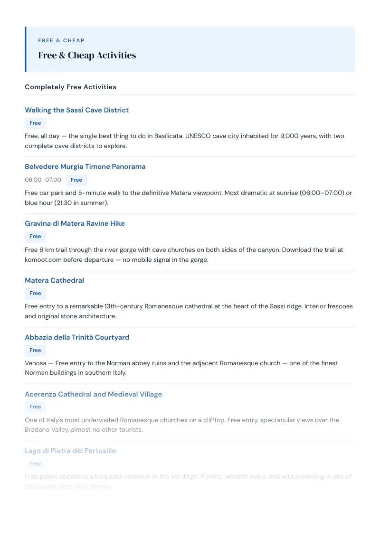Click the komoot.com trail description paragraph
This screenshot has width=380, height=537.
(184, 255)
